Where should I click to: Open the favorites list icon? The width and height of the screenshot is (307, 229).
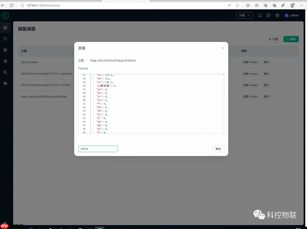257,5
